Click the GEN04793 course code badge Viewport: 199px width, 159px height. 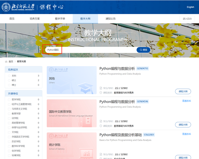tap(142, 69)
